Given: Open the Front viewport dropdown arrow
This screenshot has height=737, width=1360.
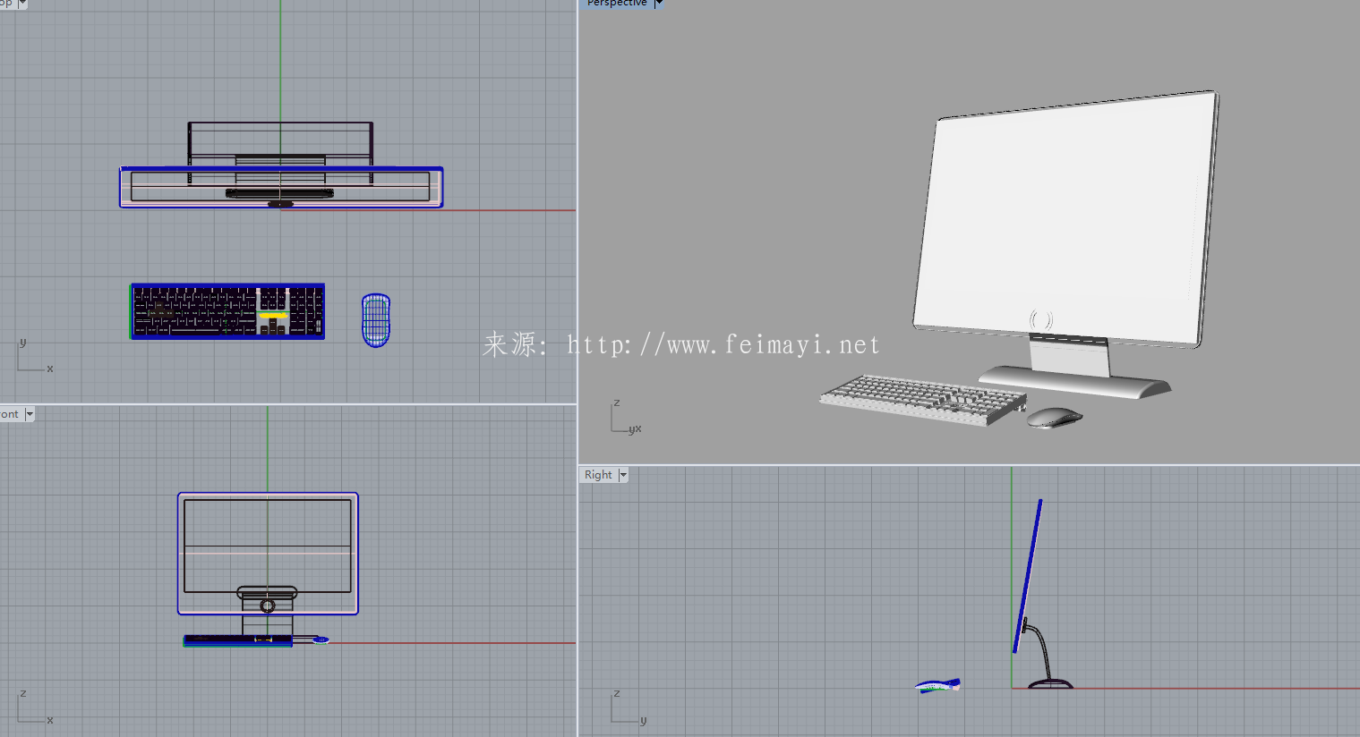Looking at the screenshot, I should point(30,414).
